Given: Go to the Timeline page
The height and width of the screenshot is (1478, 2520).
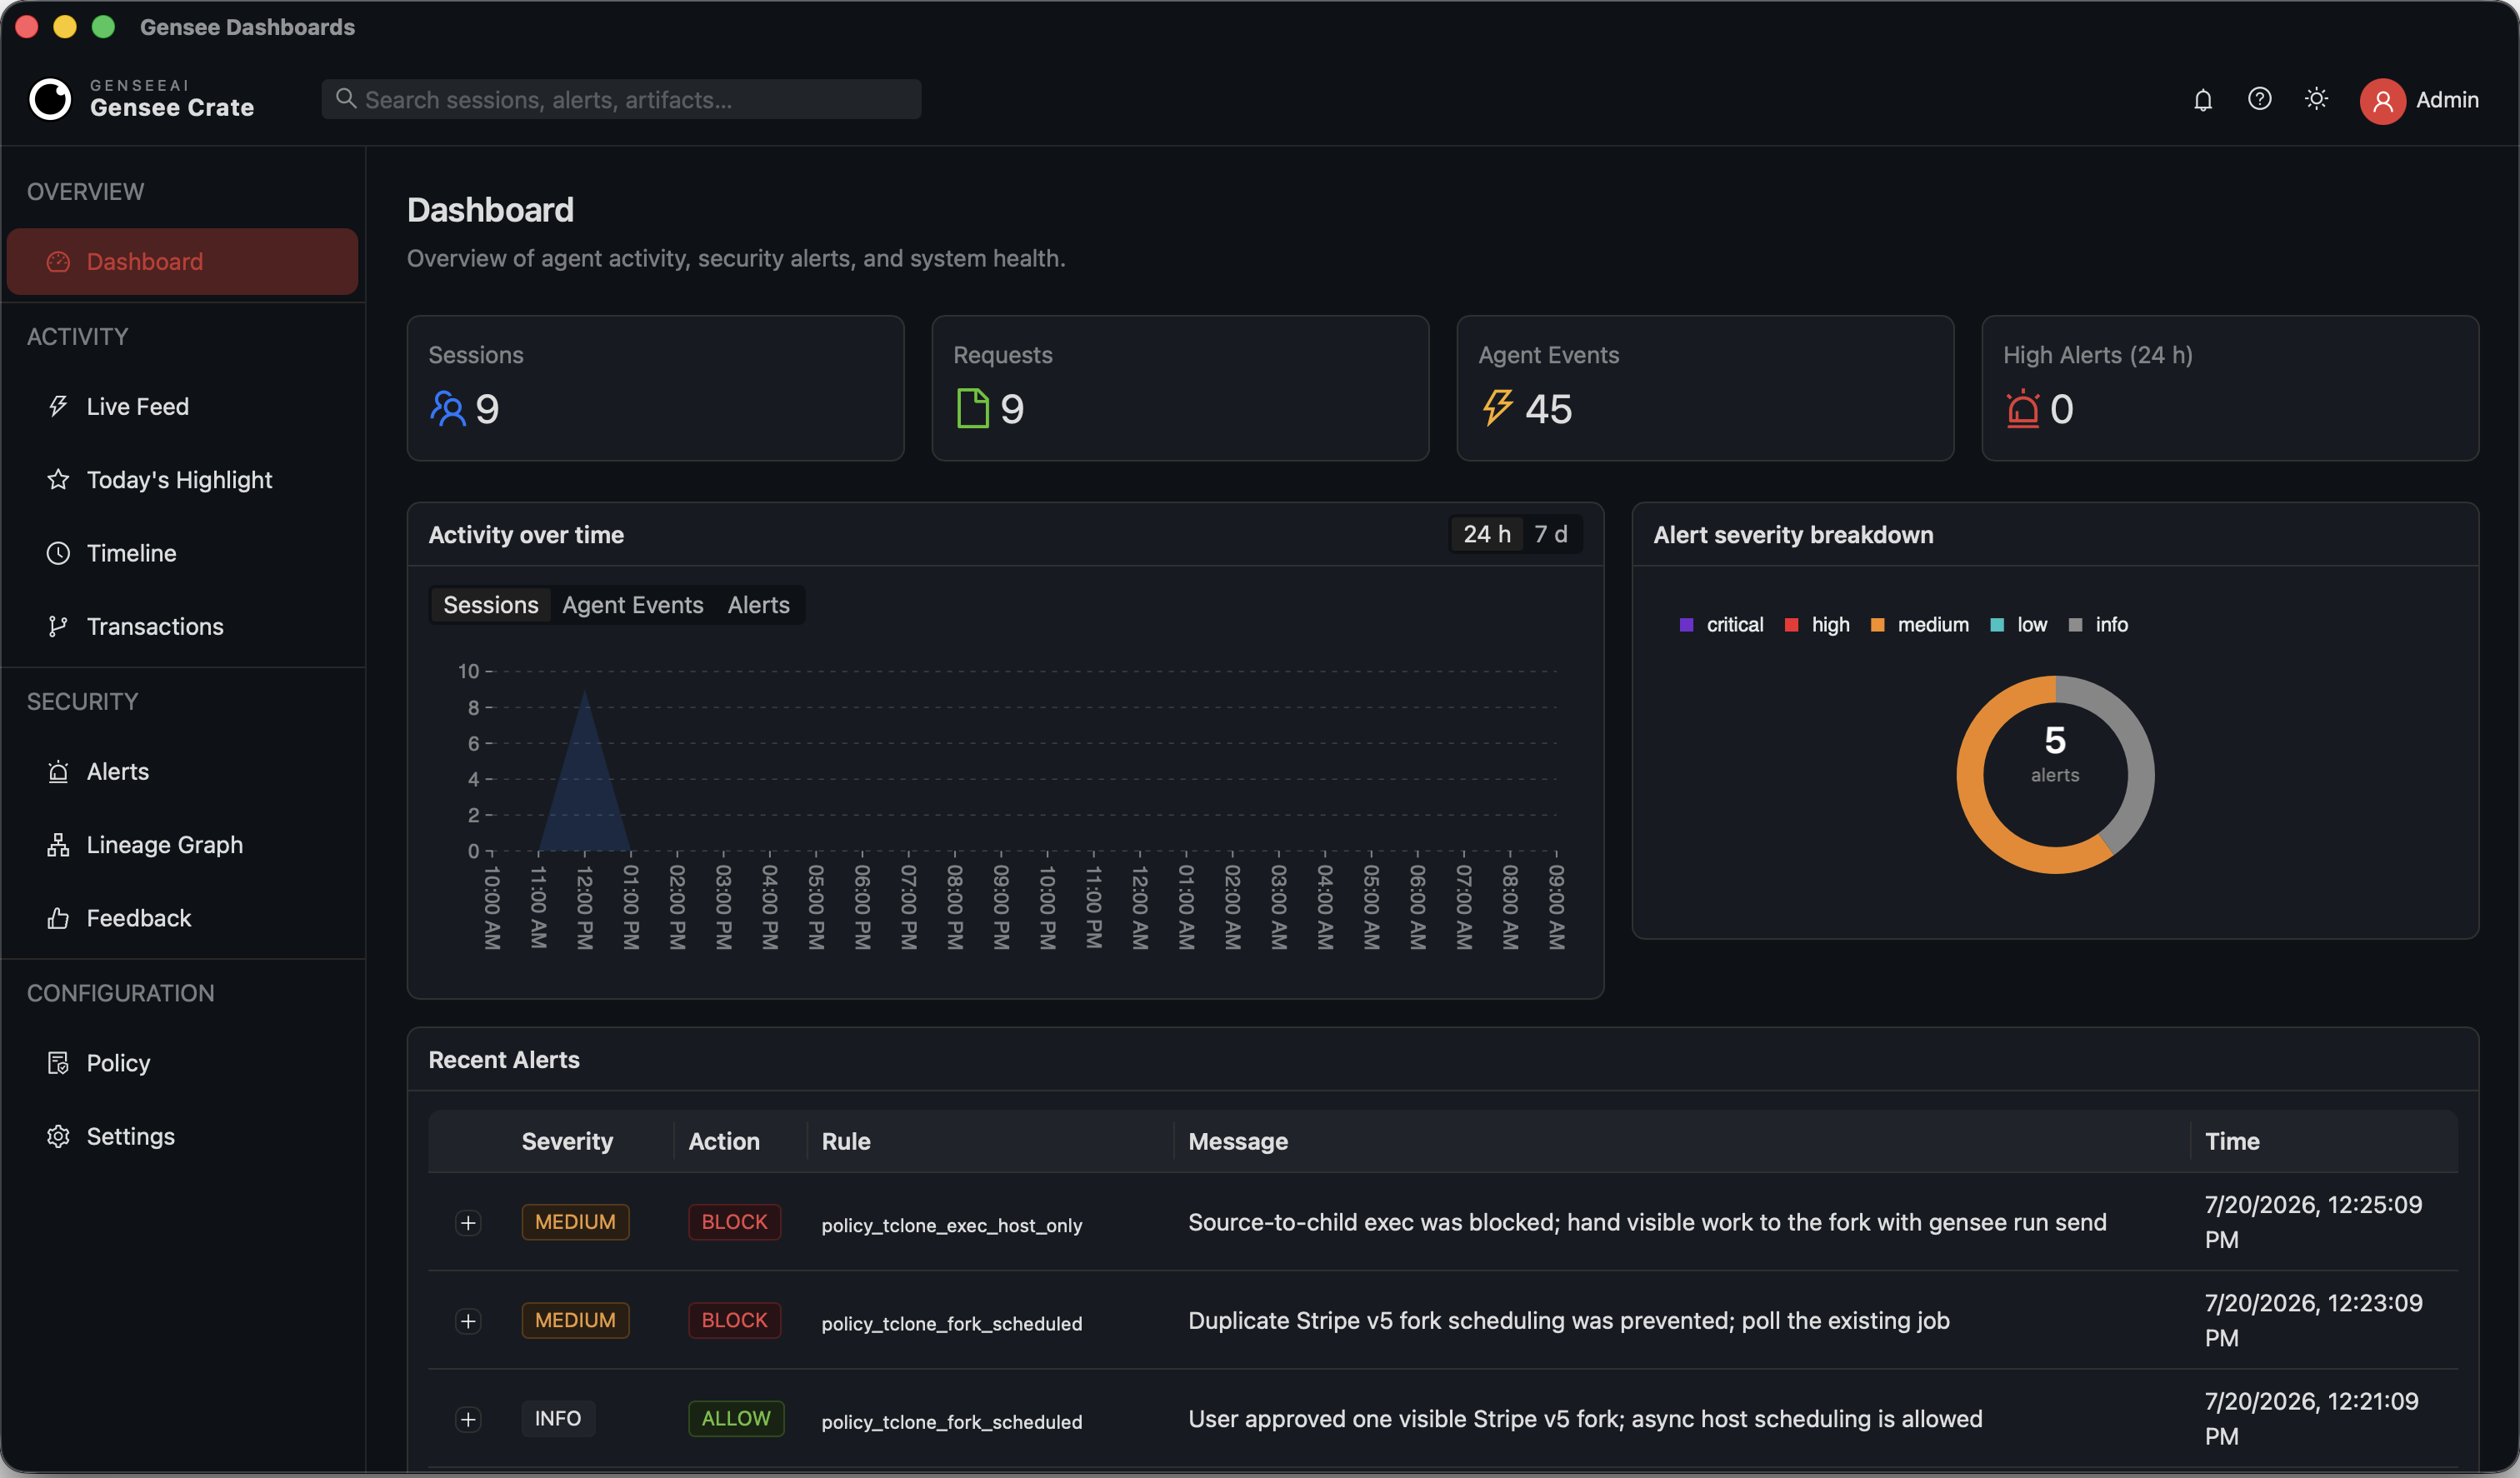Looking at the screenshot, I should (x=182, y=553).
